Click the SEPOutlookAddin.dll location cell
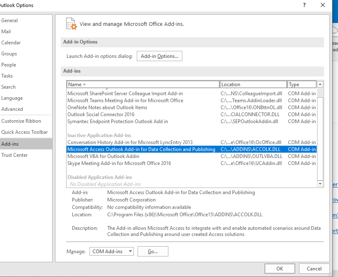The width and height of the screenshot is (338, 277). (x=249, y=121)
